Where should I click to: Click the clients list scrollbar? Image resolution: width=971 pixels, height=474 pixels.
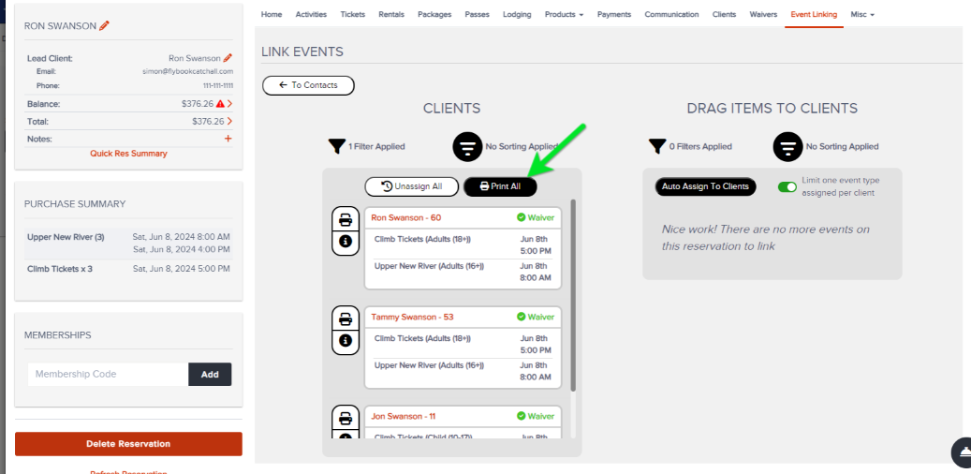573,295
